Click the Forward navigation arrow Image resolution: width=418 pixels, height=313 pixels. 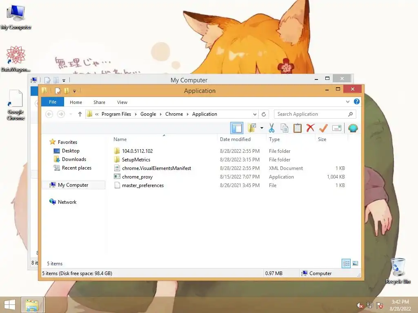61,114
